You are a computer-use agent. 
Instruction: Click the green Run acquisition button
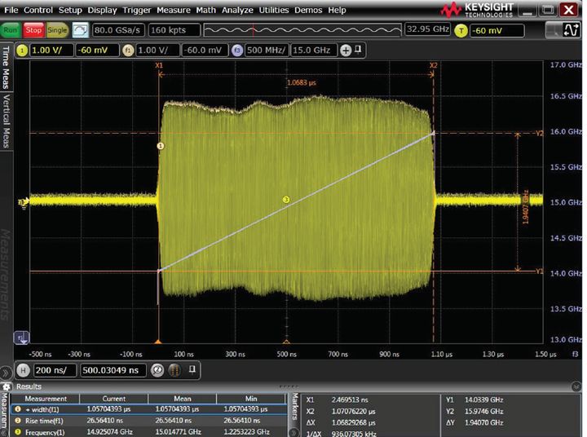coord(11,30)
